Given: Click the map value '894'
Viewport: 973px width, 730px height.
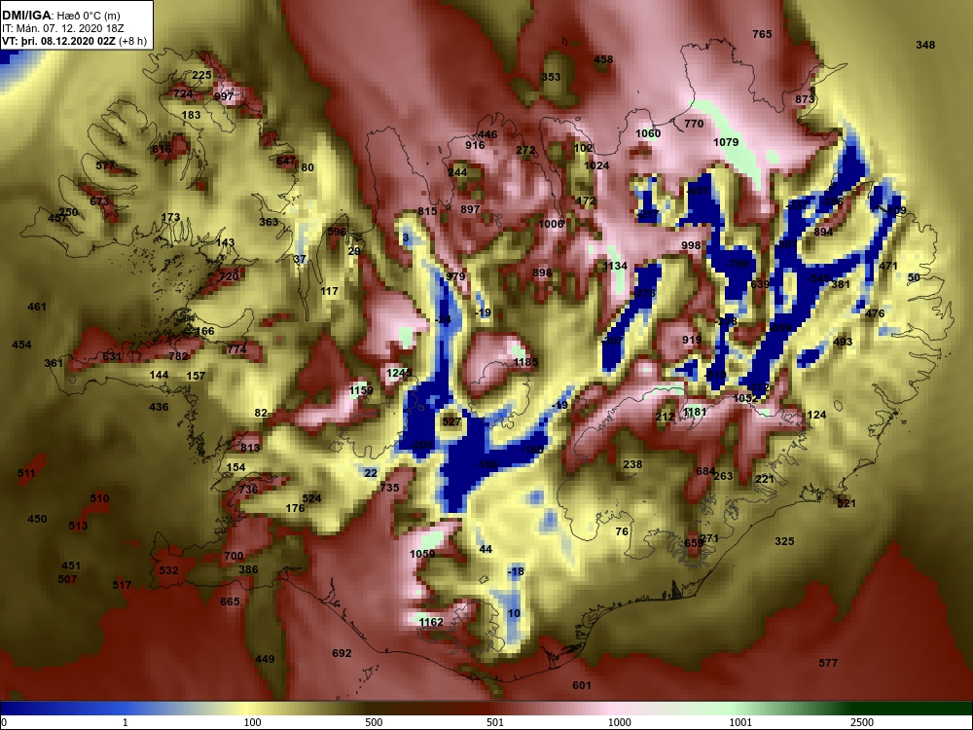Looking at the screenshot, I should coord(823,232).
